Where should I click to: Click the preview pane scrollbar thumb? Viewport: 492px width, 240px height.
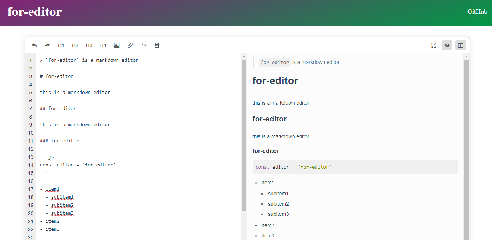[466, 149]
